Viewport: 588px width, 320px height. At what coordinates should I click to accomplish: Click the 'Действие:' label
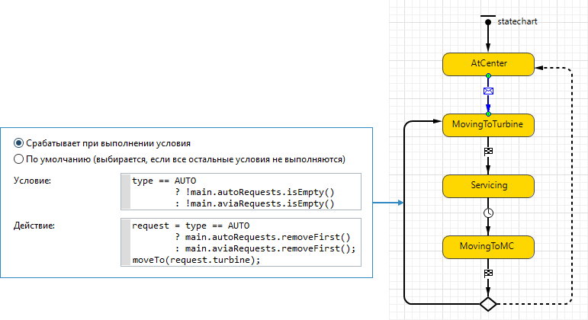click(x=34, y=226)
